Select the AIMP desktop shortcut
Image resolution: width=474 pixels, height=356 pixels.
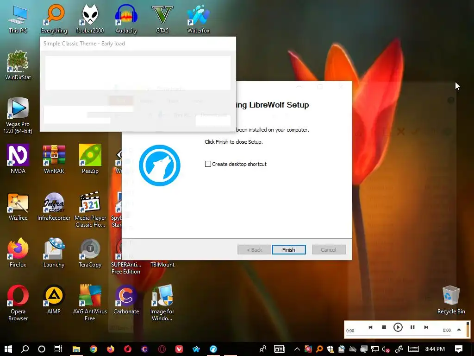point(54,300)
